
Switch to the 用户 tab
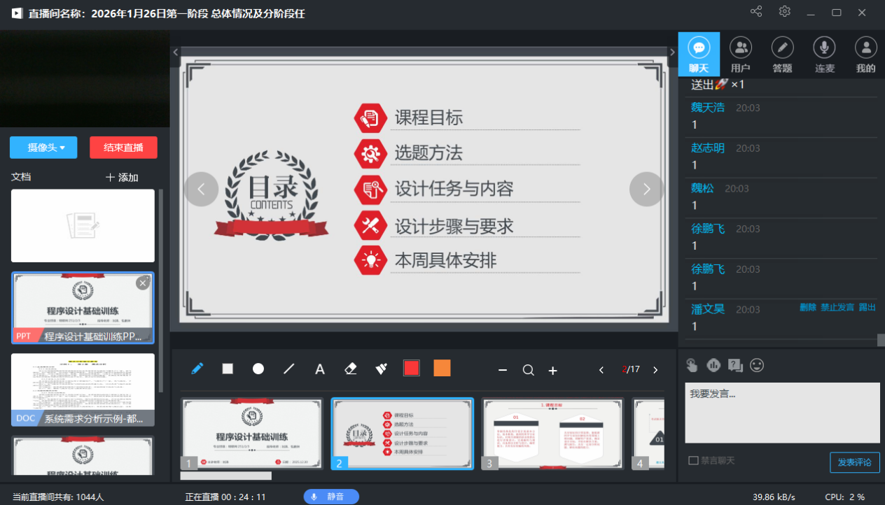pyautogui.click(x=740, y=55)
